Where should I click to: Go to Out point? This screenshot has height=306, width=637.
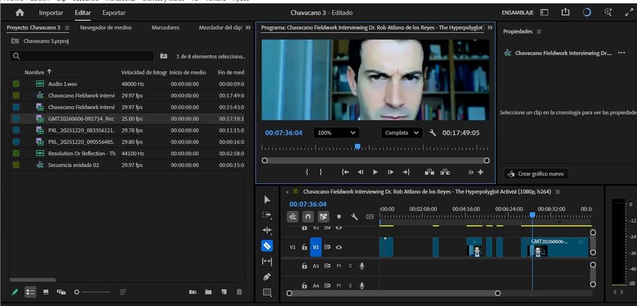click(x=406, y=172)
